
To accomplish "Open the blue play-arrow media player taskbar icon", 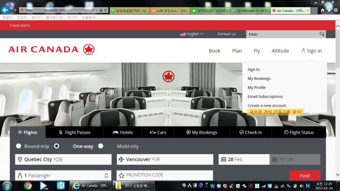I will point(44,186).
